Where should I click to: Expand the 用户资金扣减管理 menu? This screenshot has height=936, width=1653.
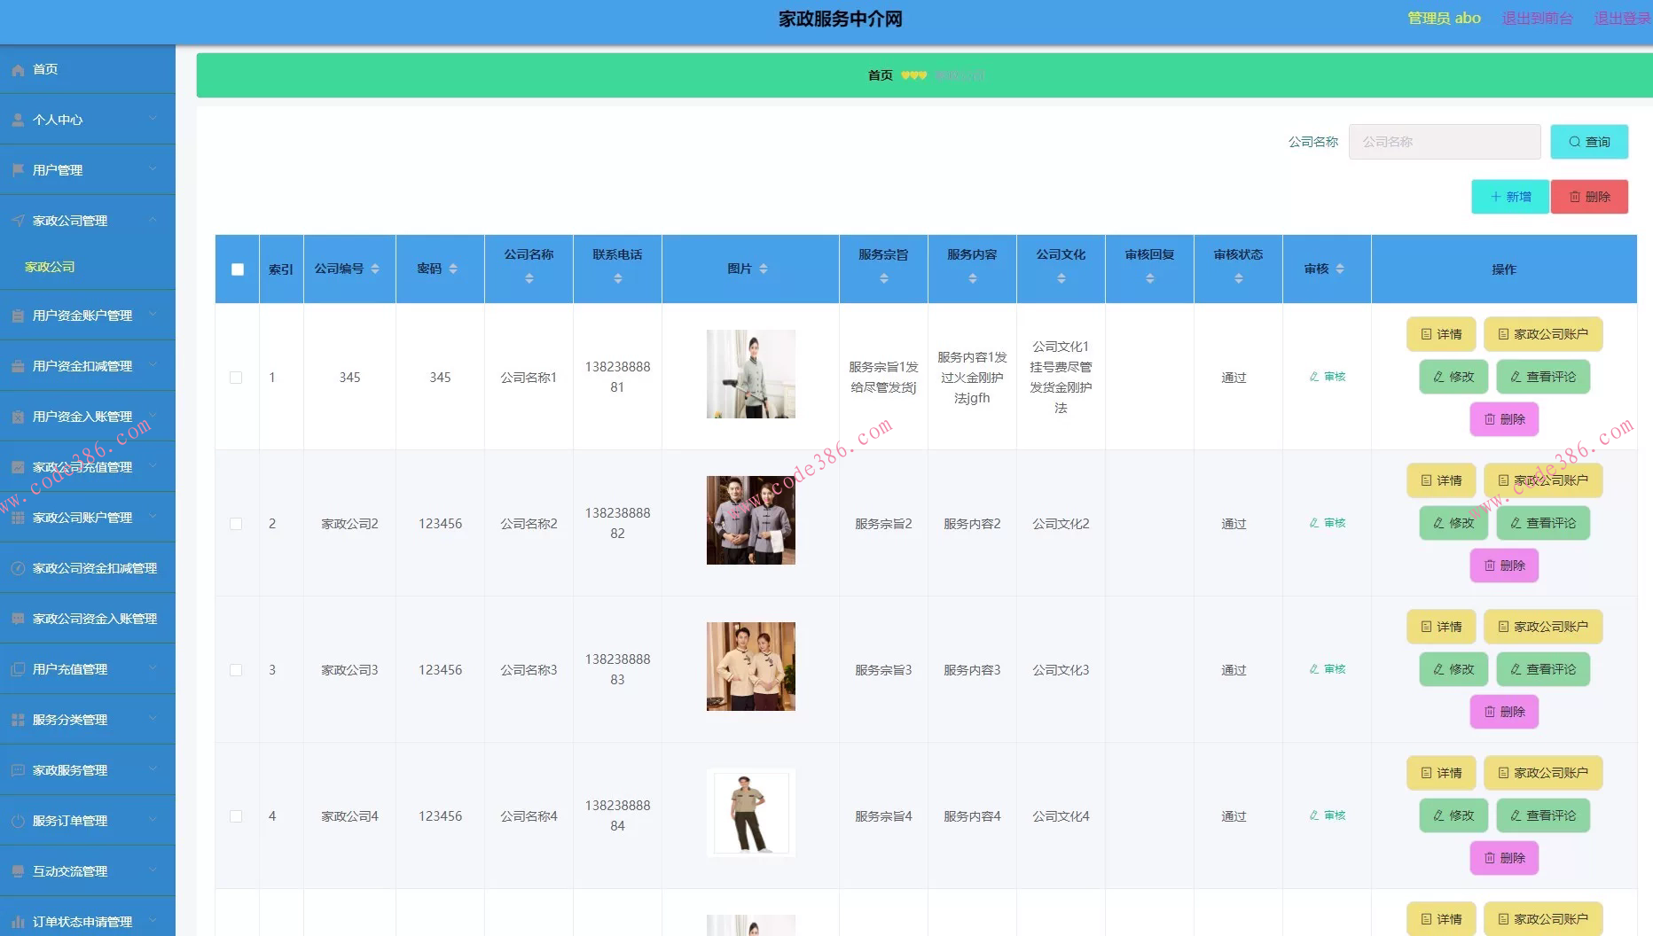pyautogui.click(x=153, y=365)
